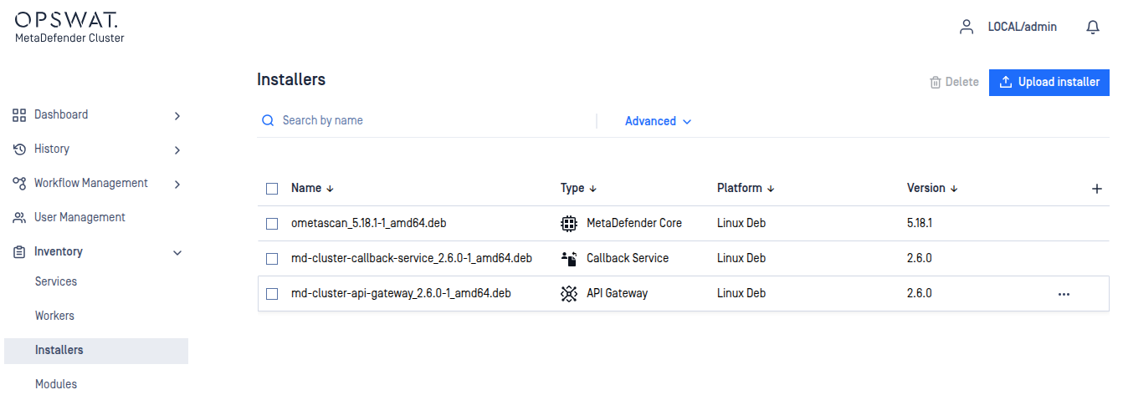The height and width of the screenshot is (405, 1123).
Task: Click the MetaDefender Core type icon
Action: click(x=569, y=224)
